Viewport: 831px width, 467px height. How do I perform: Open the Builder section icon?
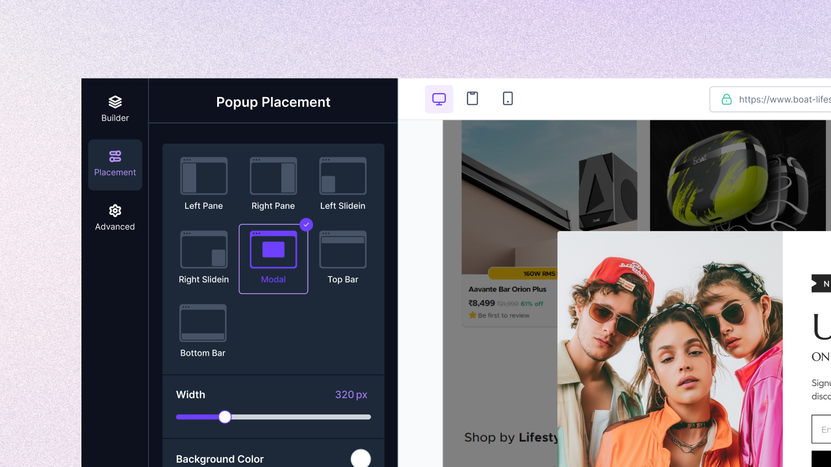click(115, 102)
